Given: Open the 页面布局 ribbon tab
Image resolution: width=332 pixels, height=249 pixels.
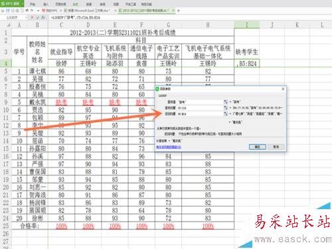Looking at the screenshot, I should click(60, 4).
